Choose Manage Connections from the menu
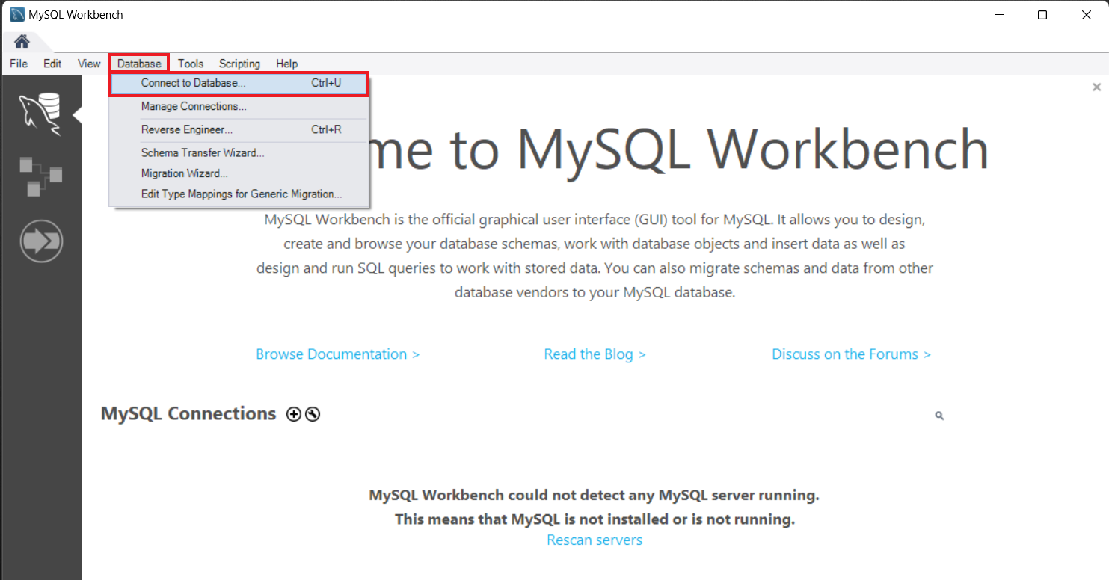This screenshot has height=580, width=1109. [194, 106]
